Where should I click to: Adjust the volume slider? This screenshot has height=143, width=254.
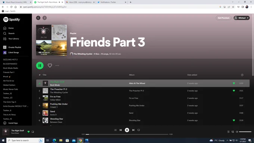[245, 132]
